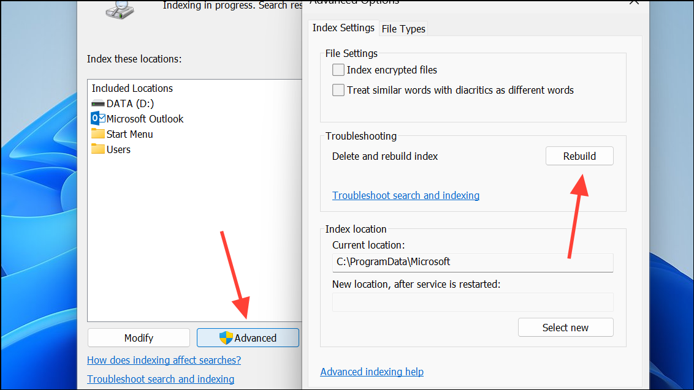
Task: Click the Select new button
Action: tap(566, 328)
